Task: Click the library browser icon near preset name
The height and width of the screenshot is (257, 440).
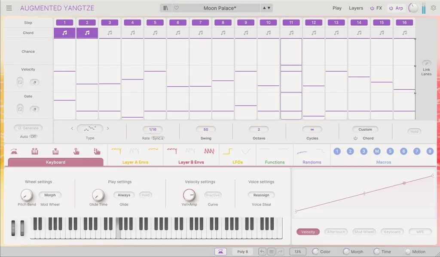Action: [x=166, y=8]
